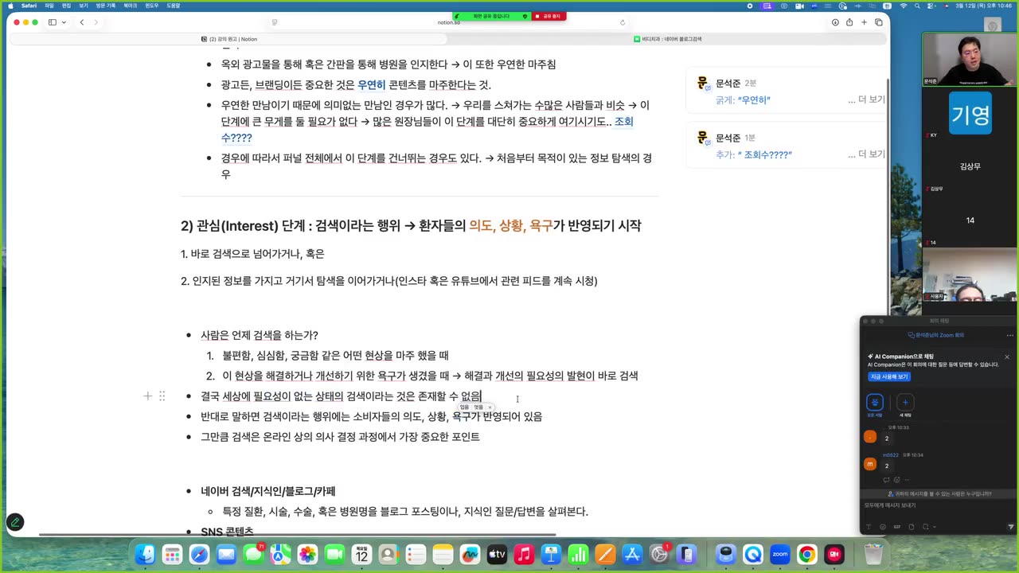Image resolution: width=1019 pixels, height=573 pixels.
Task: Close the AI Companion chat banner
Action: pyautogui.click(x=1006, y=357)
